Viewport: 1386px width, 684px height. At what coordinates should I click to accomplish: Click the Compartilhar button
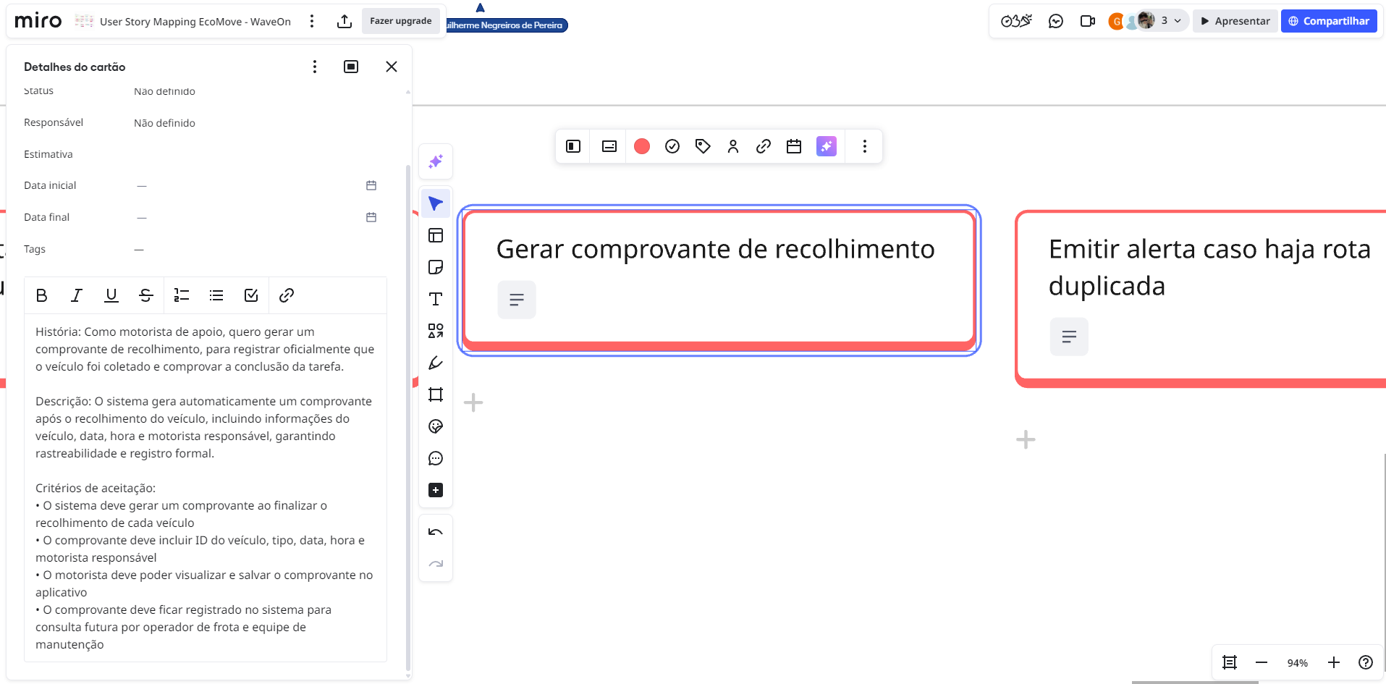click(1329, 21)
